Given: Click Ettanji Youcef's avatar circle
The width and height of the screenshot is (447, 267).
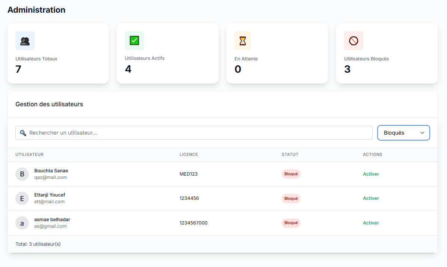Looking at the screenshot, I should (x=22, y=198).
